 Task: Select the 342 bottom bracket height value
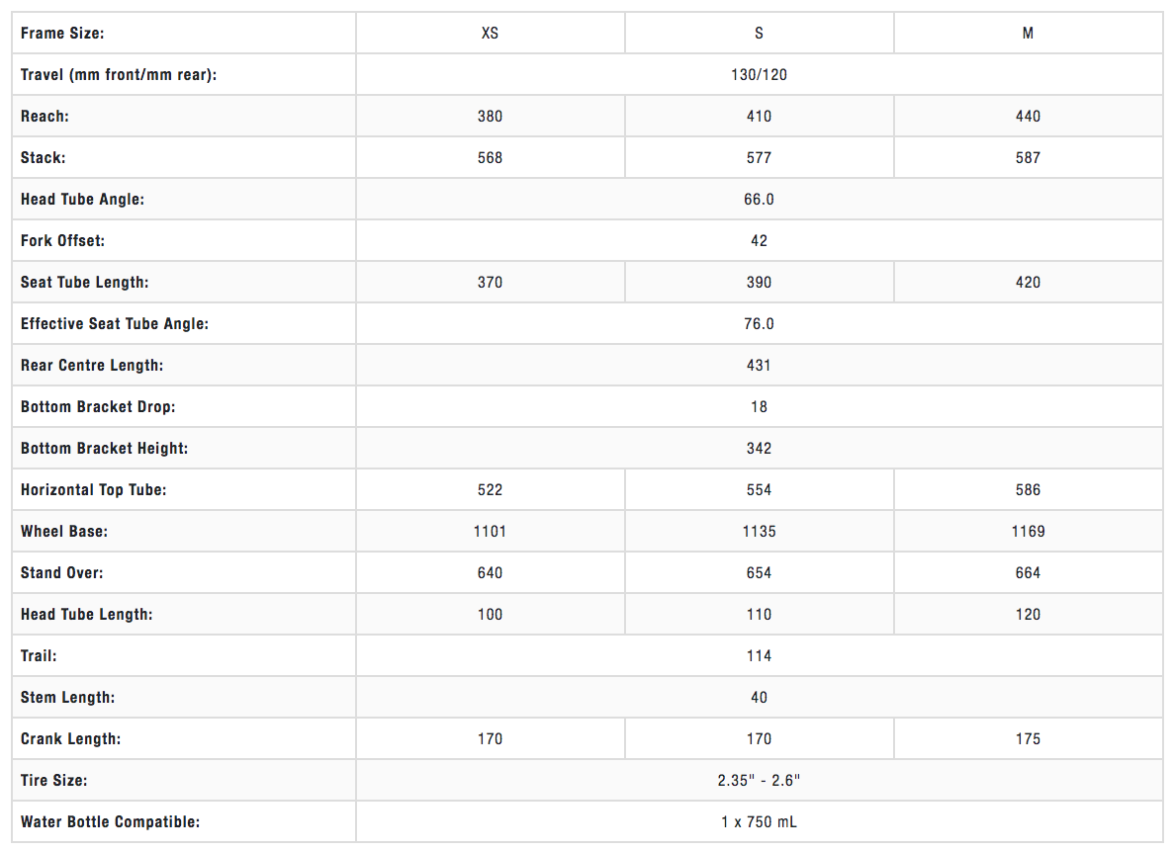pyautogui.click(x=759, y=449)
